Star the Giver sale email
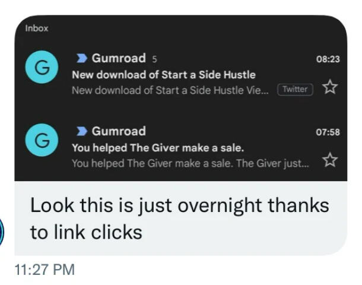 tap(330, 159)
